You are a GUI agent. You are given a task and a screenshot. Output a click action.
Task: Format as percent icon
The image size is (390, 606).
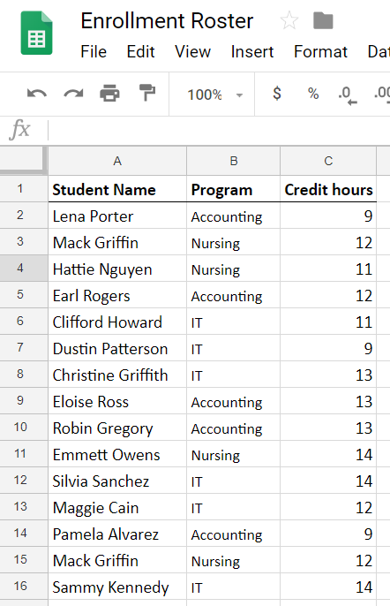click(313, 94)
